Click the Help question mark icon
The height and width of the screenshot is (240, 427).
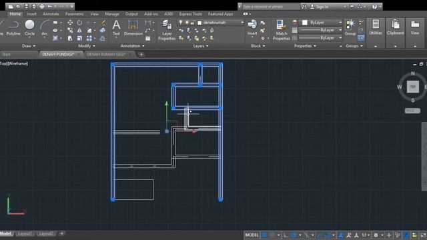pos(375,6)
